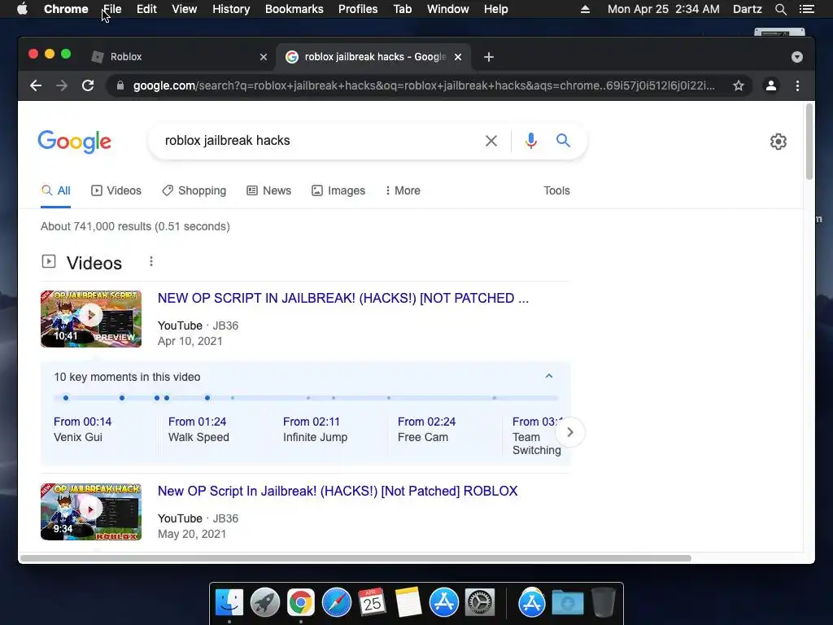The width and height of the screenshot is (833, 625).
Task: Click the browser forward arrow
Action: coord(62,85)
